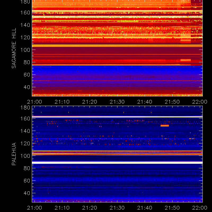Click 21:50 time label under Sagamore Hill plot

(x=172, y=102)
